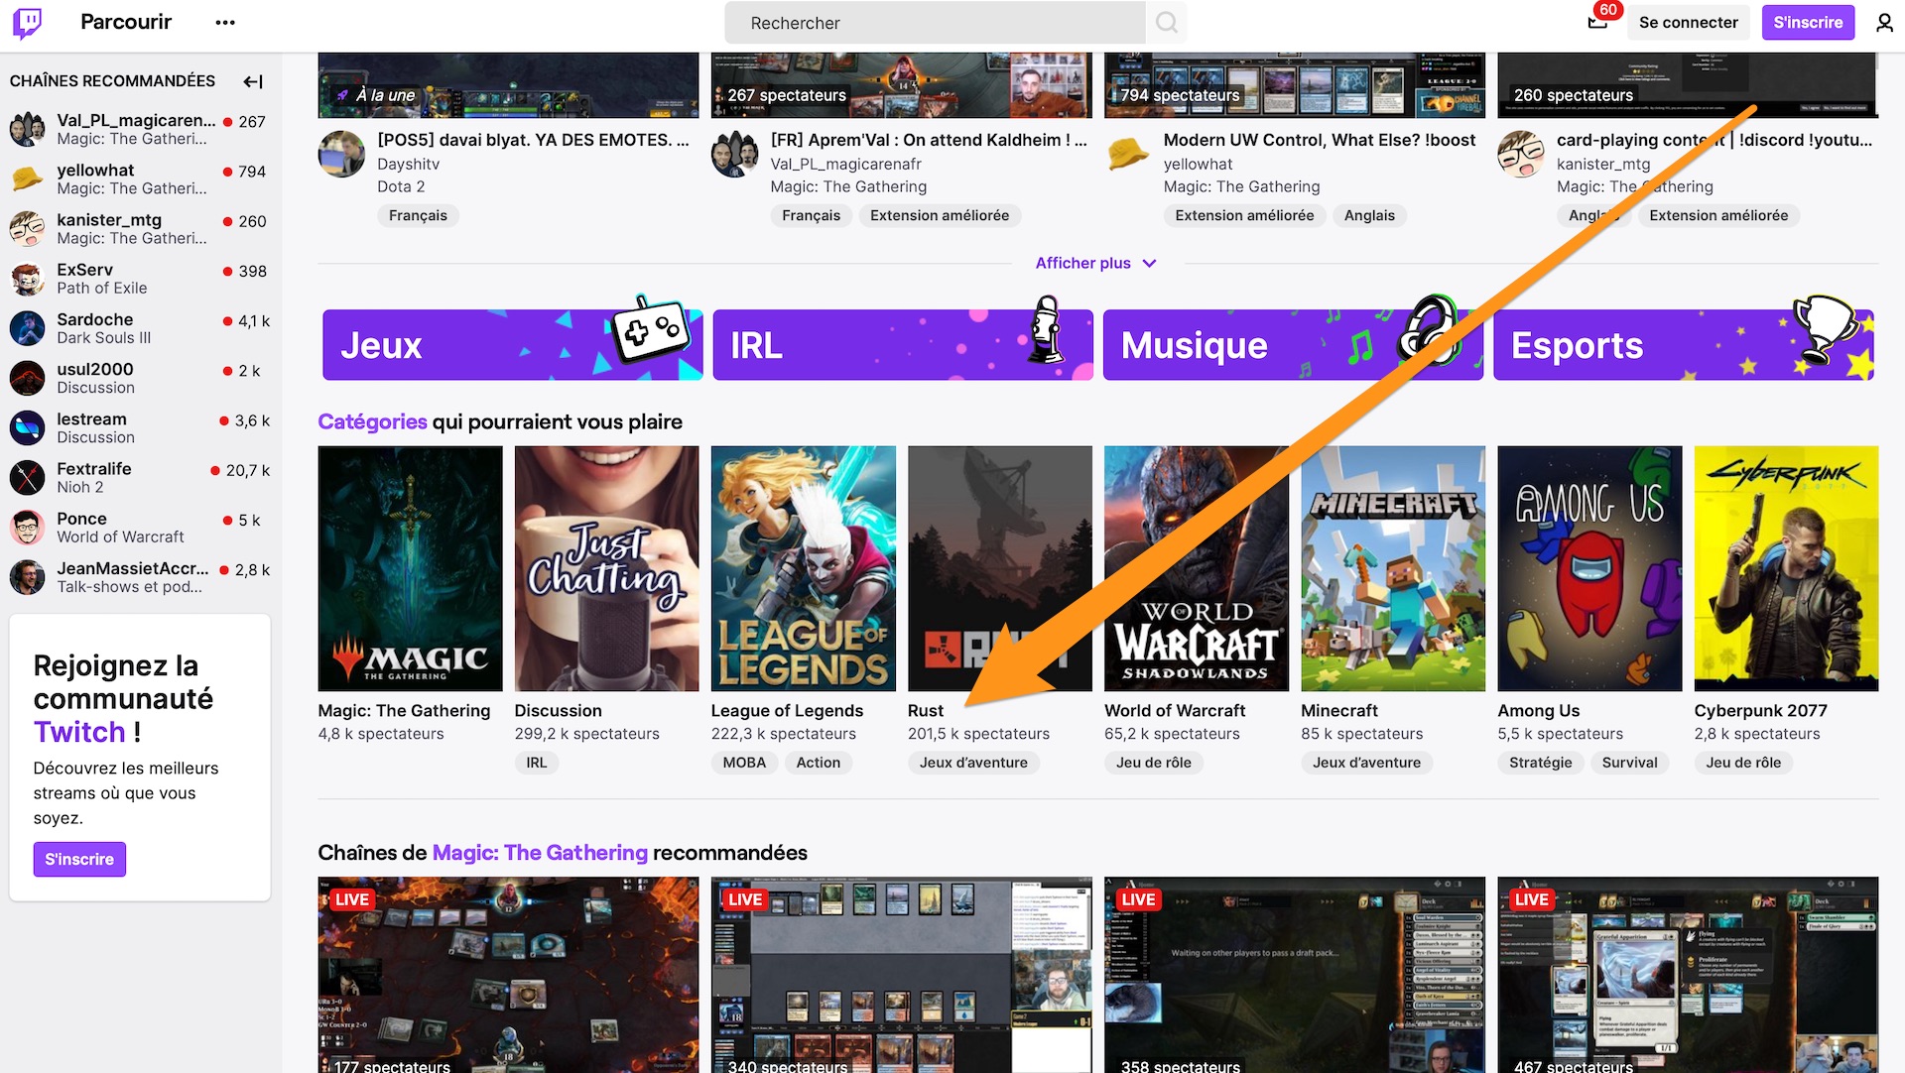
Task: Open Cyberpunk 2077 category cover
Action: click(1786, 568)
